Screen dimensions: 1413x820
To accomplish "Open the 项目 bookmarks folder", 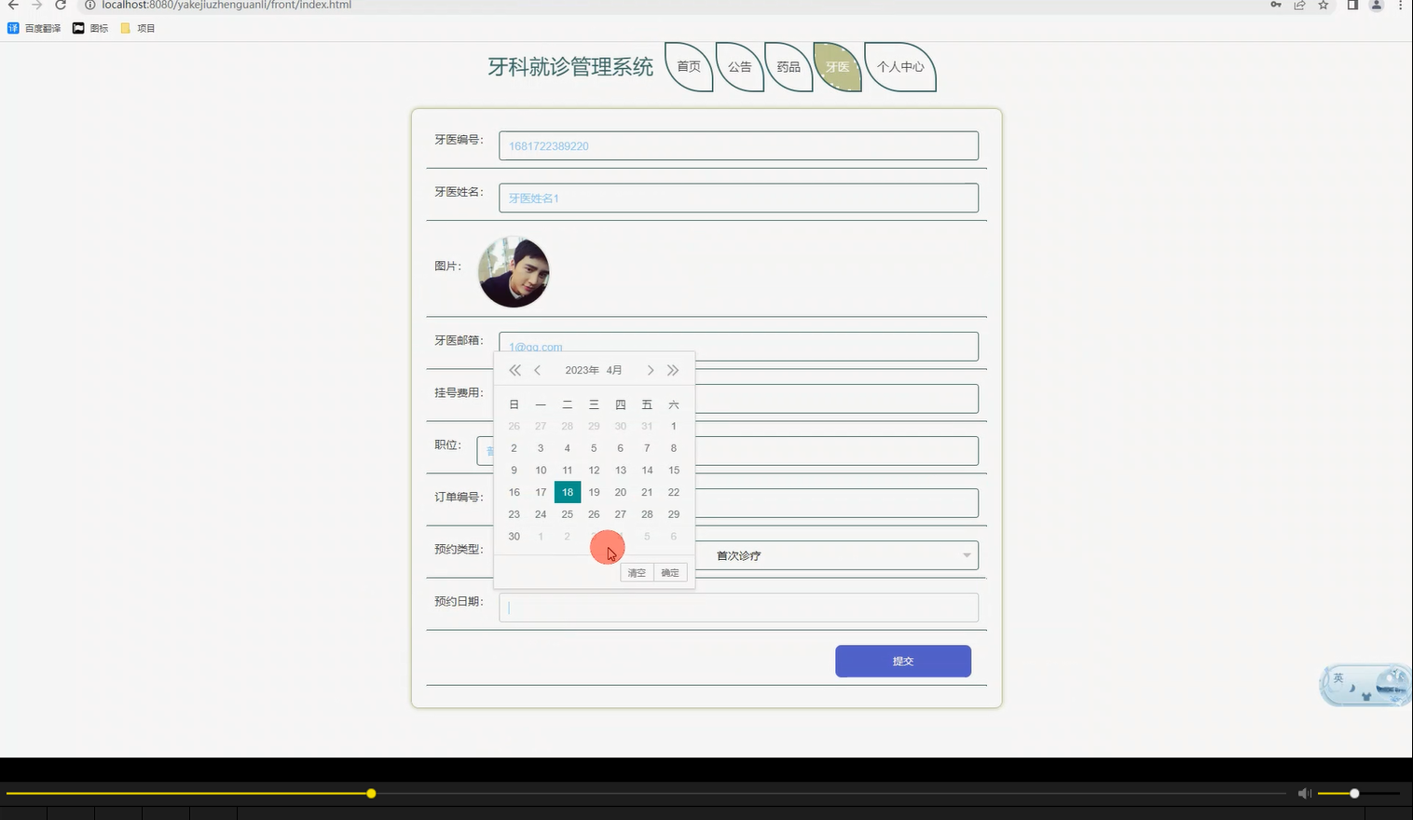I will [138, 28].
